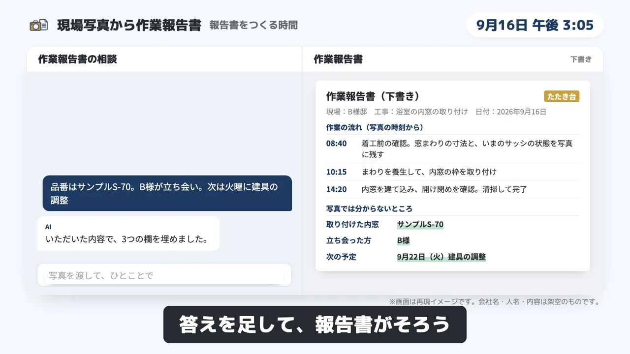630x354 pixels.
Task: Click the highlighted value 9月22日（火）建具の調整
Action: point(441,257)
